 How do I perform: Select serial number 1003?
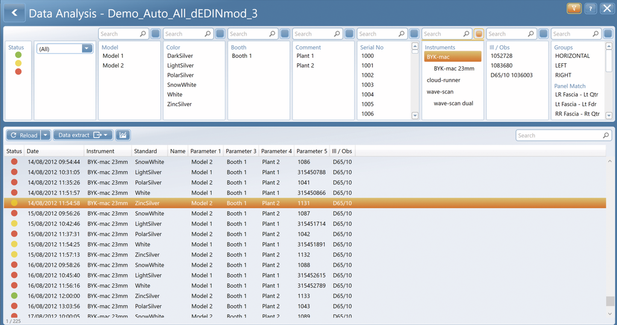pyautogui.click(x=368, y=84)
